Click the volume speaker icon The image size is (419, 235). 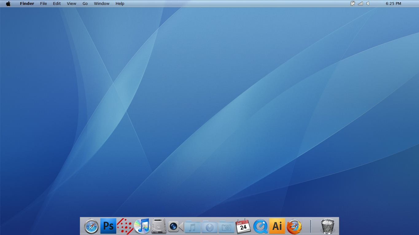point(368,4)
